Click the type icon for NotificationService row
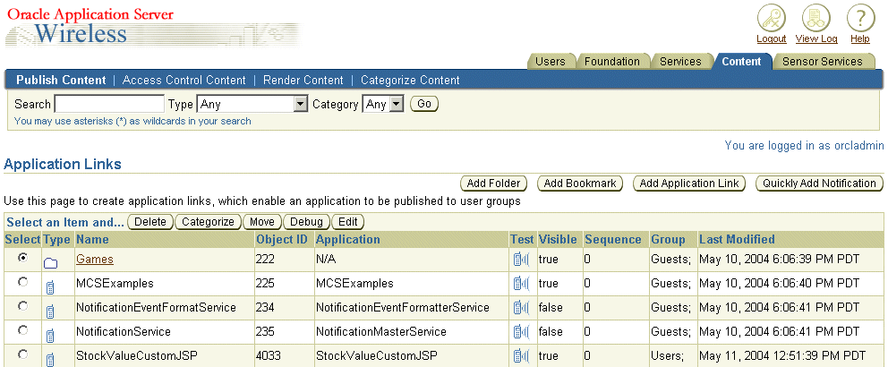This screenshot has height=367, width=888. tap(50, 336)
